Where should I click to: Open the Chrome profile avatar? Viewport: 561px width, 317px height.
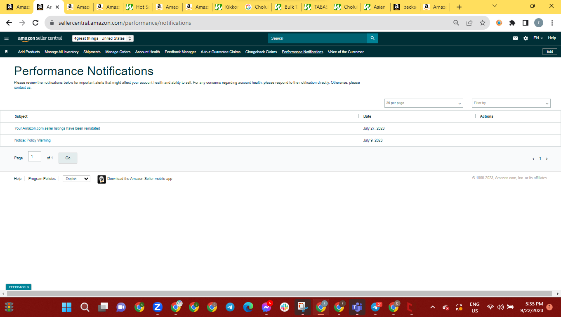539,23
